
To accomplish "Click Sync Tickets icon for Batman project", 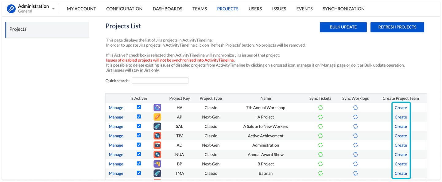I will click(x=320, y=173).
